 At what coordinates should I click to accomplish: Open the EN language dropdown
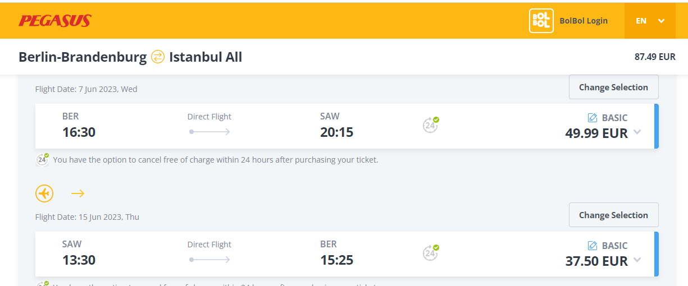click(650, 21)
